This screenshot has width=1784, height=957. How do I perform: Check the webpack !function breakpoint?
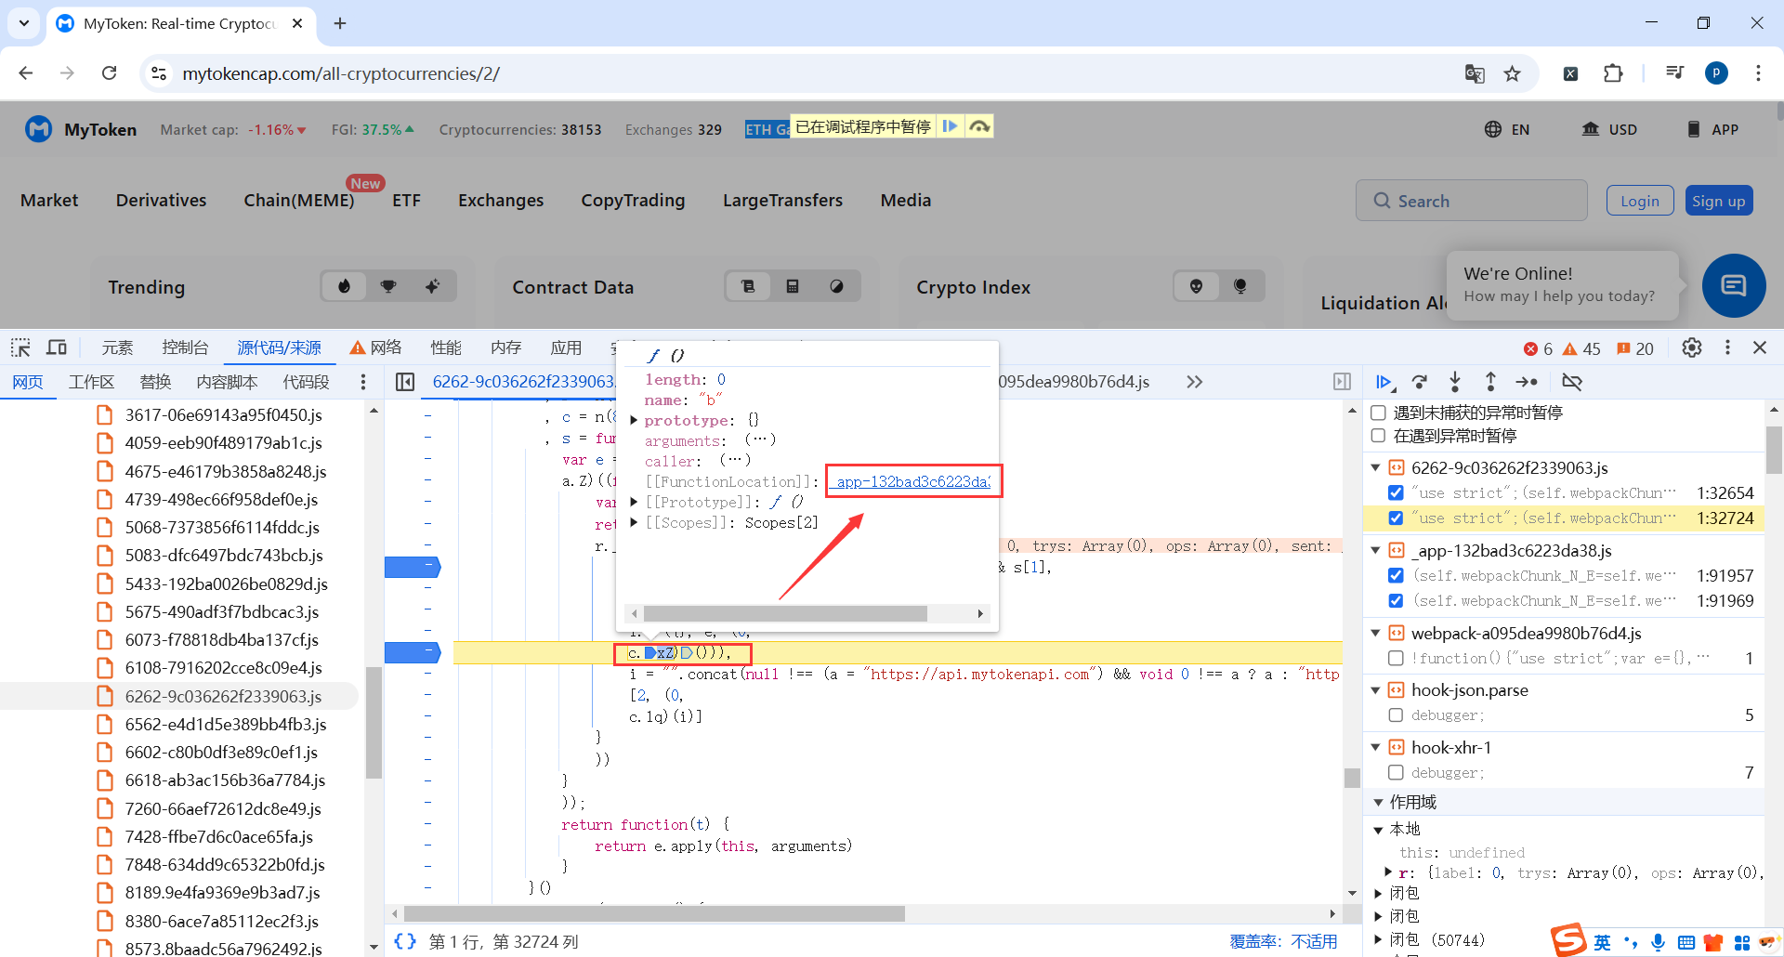tap(1396, 659)
